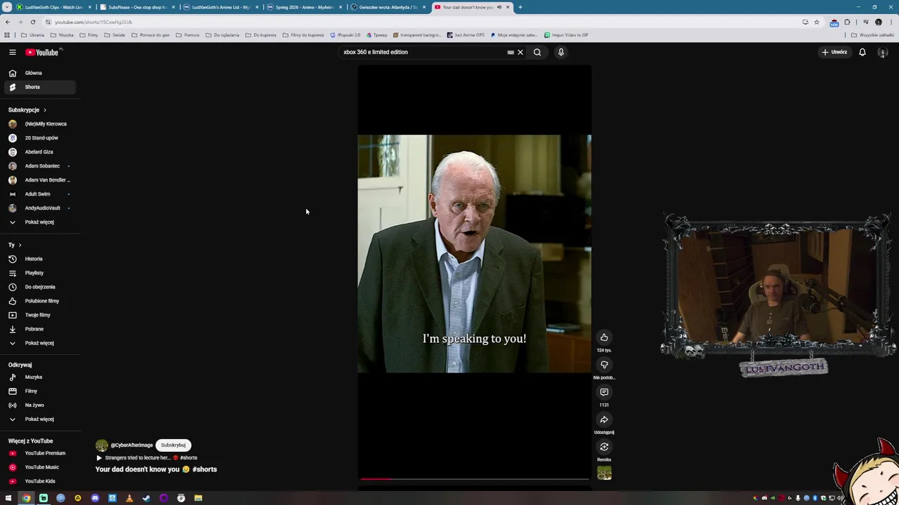This screenshot has width=899, height=505.
Task: Share the short via Udostępnij icon
Action: [x=604, y=419]
